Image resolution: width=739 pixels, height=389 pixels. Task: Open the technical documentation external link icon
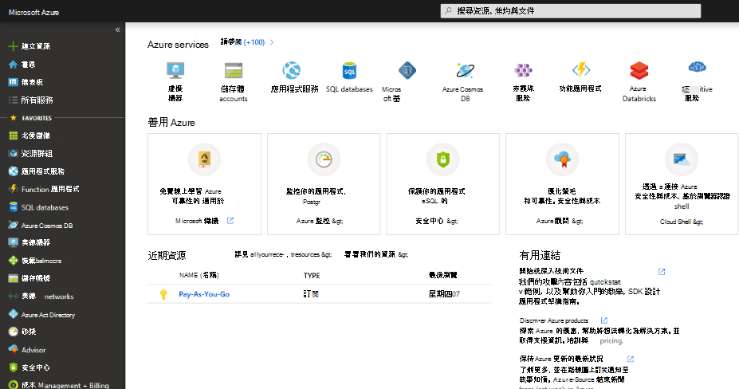pos(662,272)
